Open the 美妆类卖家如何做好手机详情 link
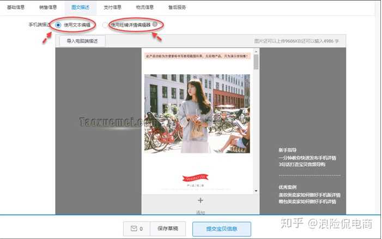Screen dimensions: 382x239 pyautogui.click(x=309, y=194)
